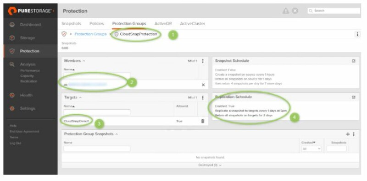Sort by the Created column header
367x181 pixels.
coord(308,143)
